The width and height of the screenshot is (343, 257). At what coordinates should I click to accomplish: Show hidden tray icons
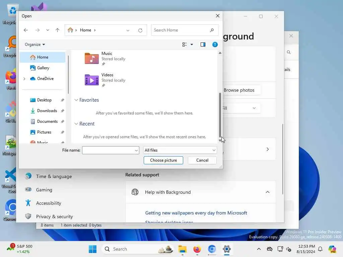coord(259,249)
